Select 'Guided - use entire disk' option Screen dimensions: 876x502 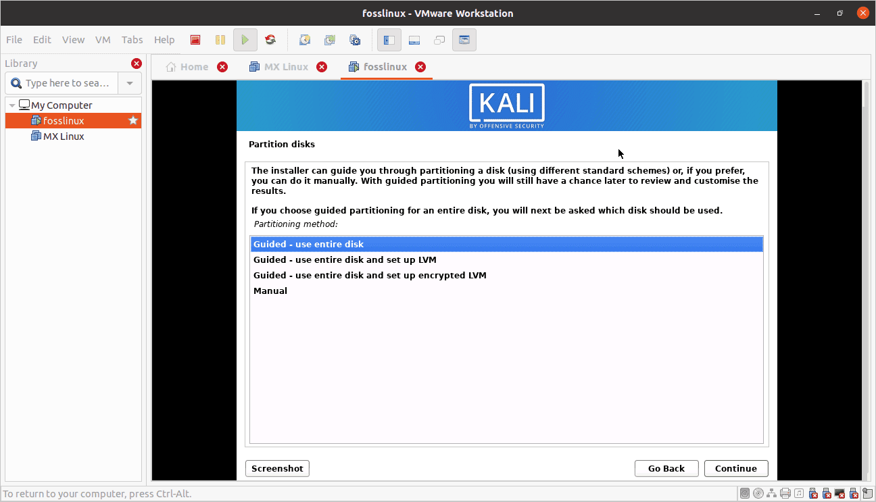click(506, 244)
